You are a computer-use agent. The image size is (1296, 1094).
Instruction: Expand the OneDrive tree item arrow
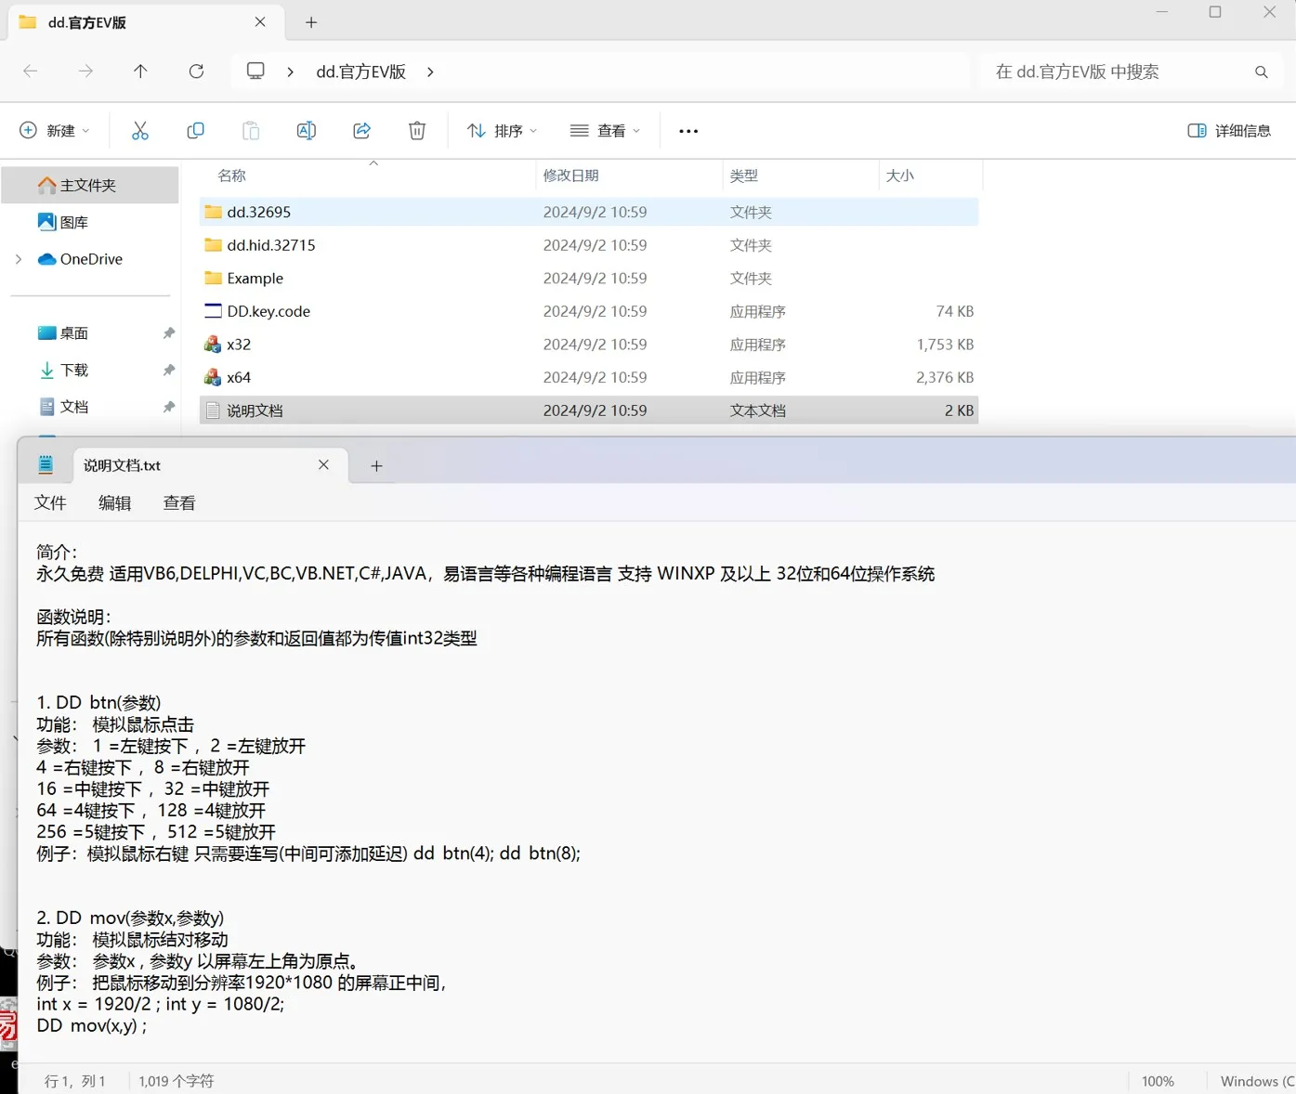19,259
